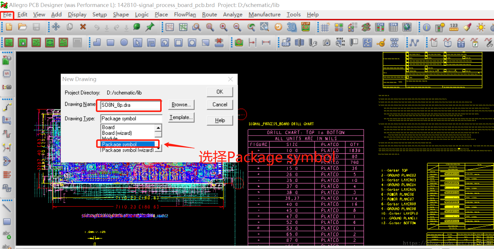Open the Edit menu

[22, 15]
